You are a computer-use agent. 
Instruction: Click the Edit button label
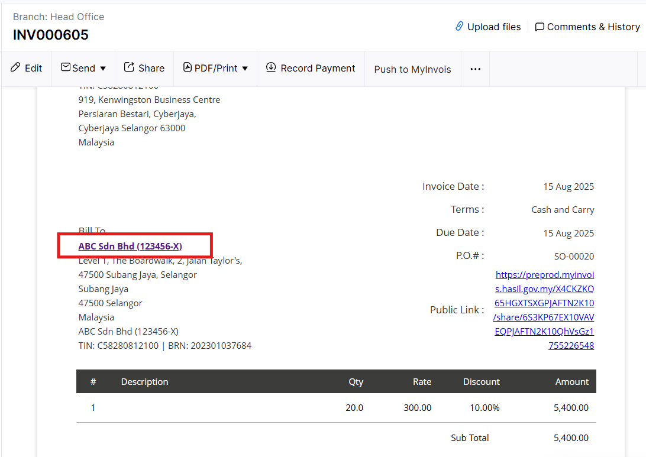coord(33,69)
